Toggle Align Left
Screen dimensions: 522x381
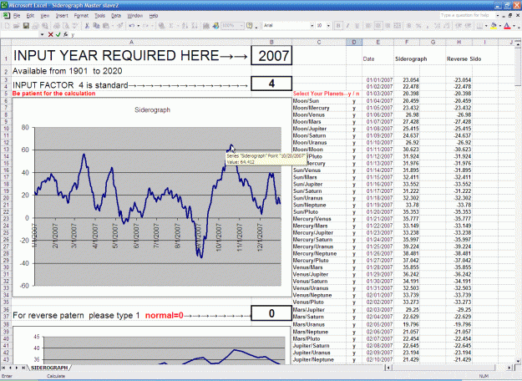[368, 26]
